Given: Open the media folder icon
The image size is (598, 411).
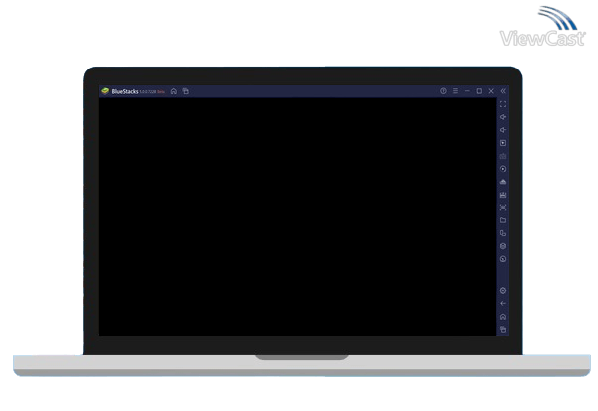Looking at the screenshot, I should (x=503, y=220).
